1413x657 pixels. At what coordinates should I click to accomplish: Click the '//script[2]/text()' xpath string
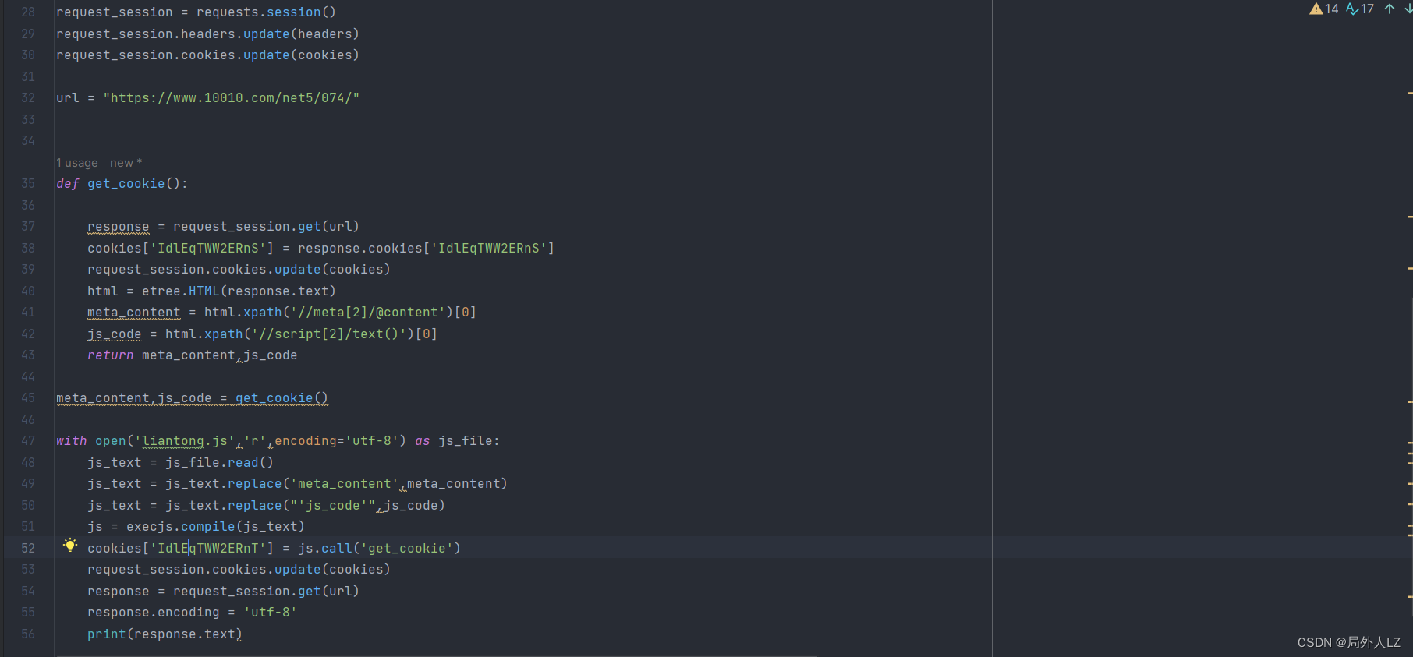[328, 334]
